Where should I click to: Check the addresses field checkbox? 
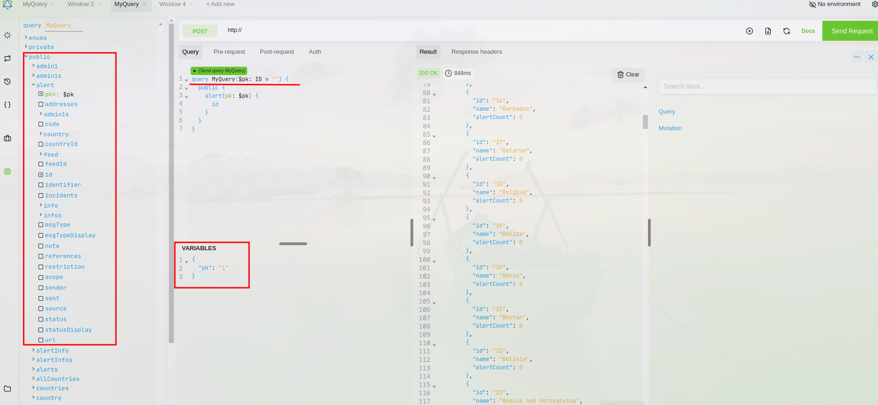click(x=41, y=105)
